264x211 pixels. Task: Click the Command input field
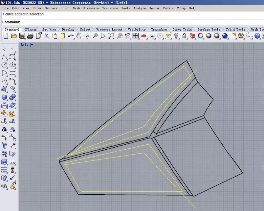click(x=141, y=22)
